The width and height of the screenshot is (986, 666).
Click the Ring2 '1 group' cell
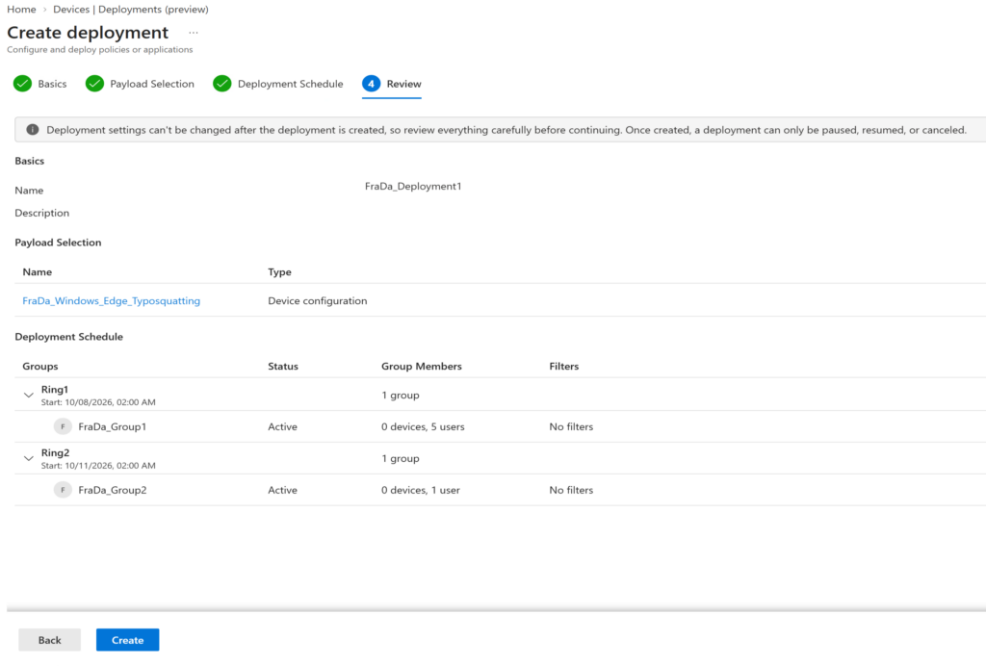tap(400, 459)
